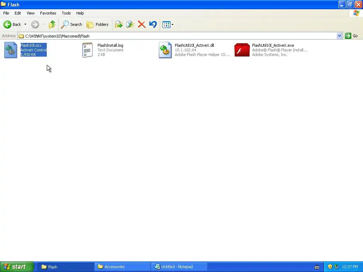Open the Help menu
The width and height of the screenshot is (363, 272).
80,13
